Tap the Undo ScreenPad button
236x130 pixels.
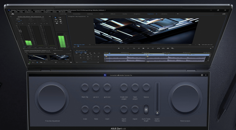pyautogui.click(x=85, y=110)
